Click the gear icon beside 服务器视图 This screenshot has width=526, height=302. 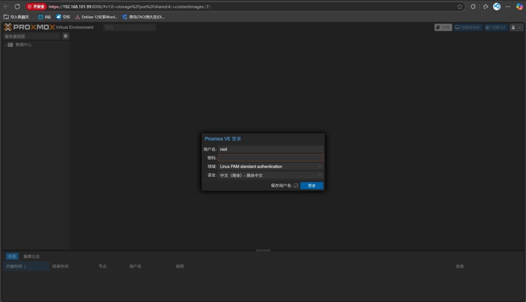point(65,36)
